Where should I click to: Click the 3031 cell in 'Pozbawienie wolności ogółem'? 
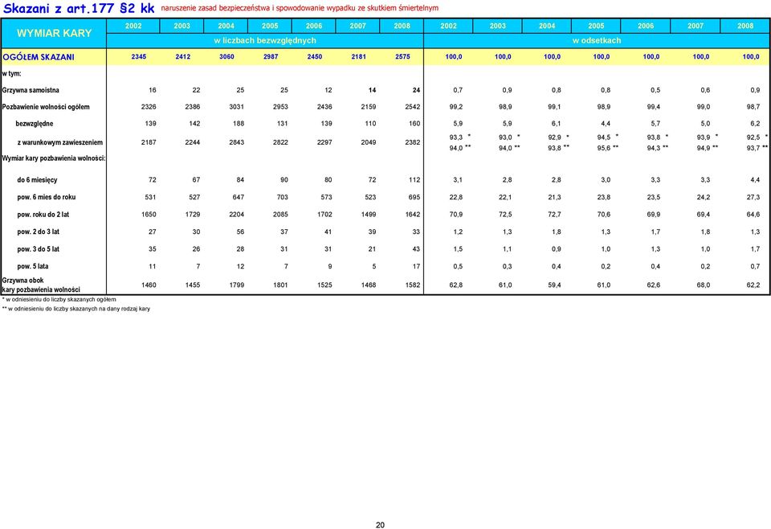236,107
